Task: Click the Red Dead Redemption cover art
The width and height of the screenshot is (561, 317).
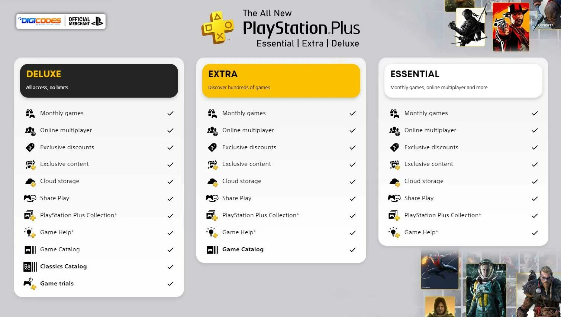Action: click(511, 27)
